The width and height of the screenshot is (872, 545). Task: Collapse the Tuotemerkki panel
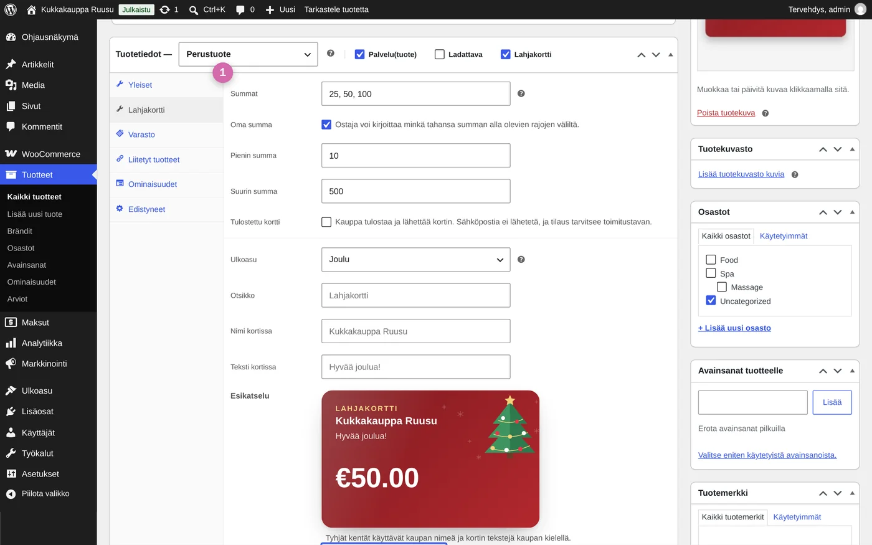click(853, 493)
